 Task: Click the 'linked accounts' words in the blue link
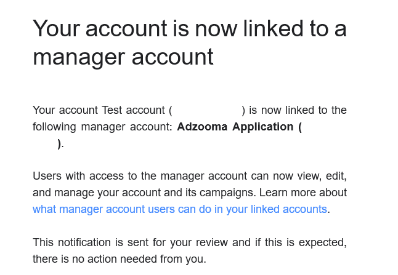288,209
